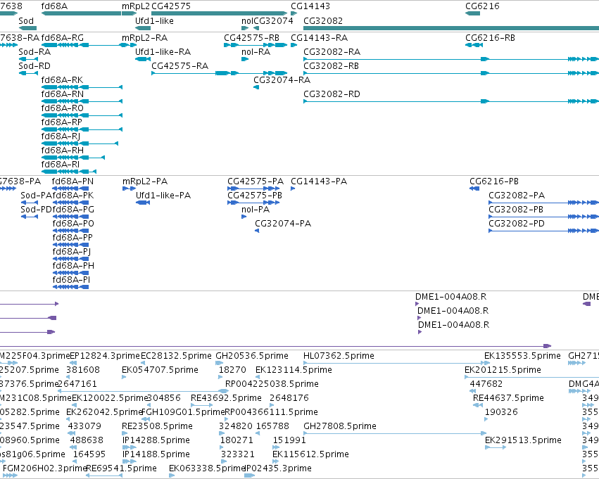599x479 pixels.
Task: Select the mRpL2 gene label
Action: [x=136, y=6]
